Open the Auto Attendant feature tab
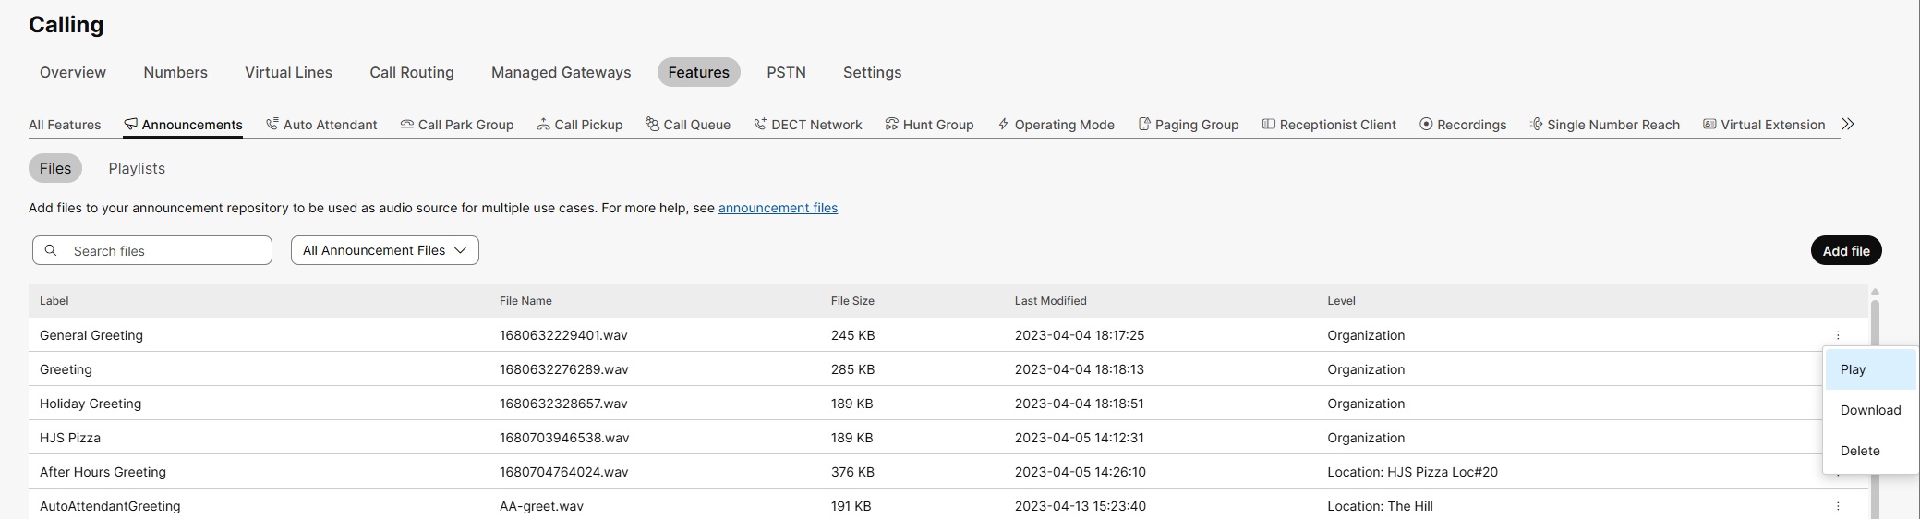1920x519 pixels. click(x=321, y=125)
